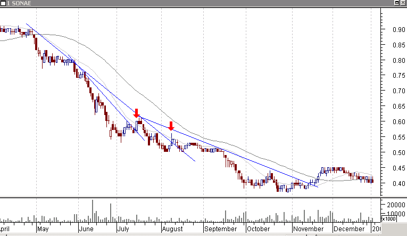Image resolution: width=407 pixels, height=236 pixels.
Task: Click the 0.90 price axis label
Action: [398, 30]
